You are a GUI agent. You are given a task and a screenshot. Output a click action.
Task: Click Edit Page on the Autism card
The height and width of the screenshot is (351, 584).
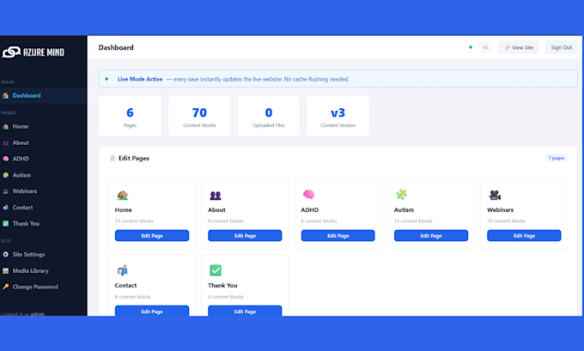(431, 236)
